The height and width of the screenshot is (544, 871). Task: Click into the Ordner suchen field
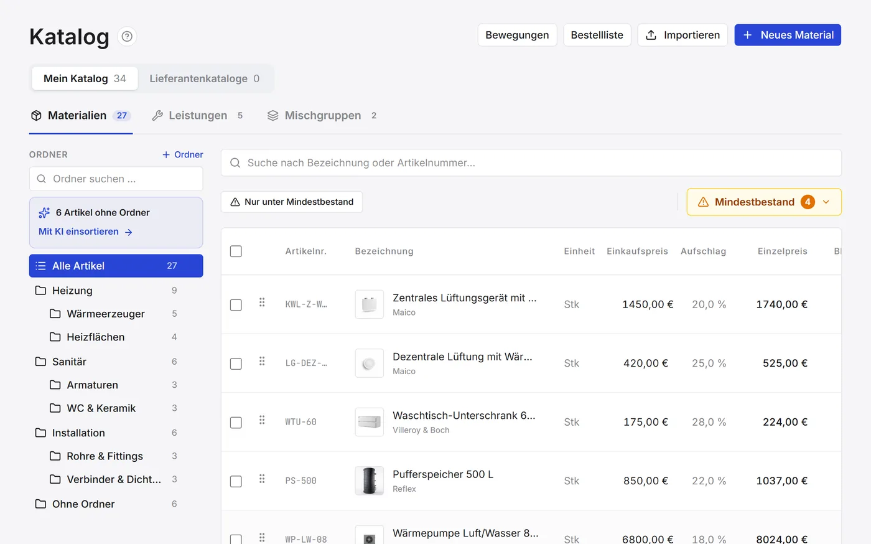point(116,179)
